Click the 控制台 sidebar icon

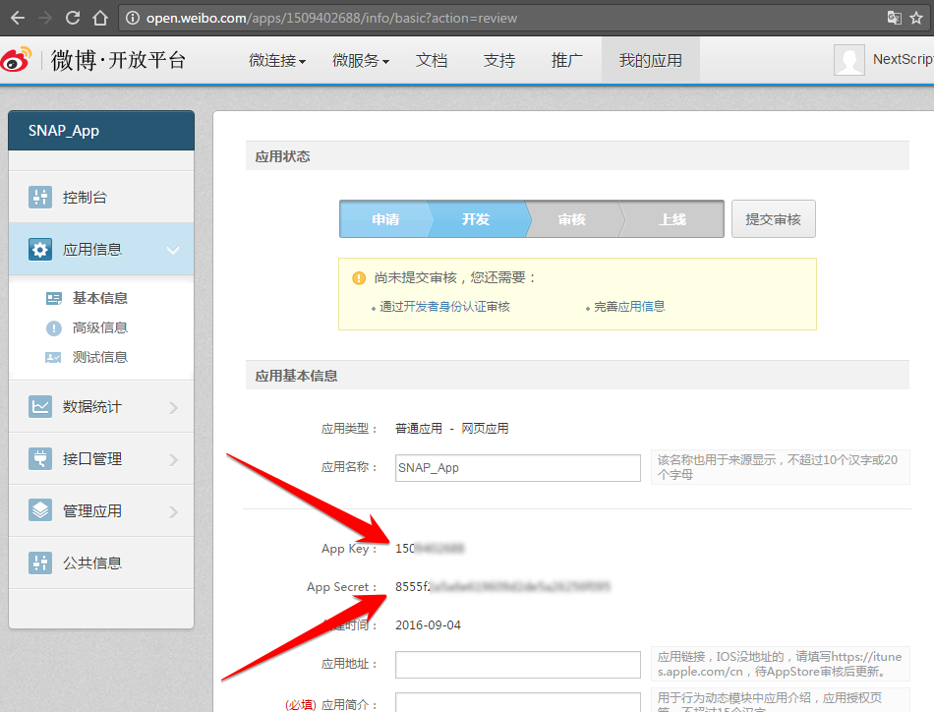pyautogui.click(x=40, y=197)
